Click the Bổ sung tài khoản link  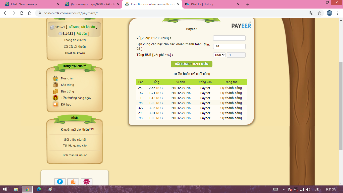tap(82, 27)
